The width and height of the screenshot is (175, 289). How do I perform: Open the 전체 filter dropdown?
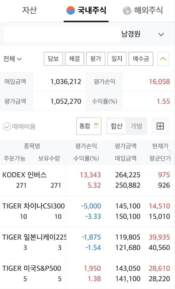point(12,59)
